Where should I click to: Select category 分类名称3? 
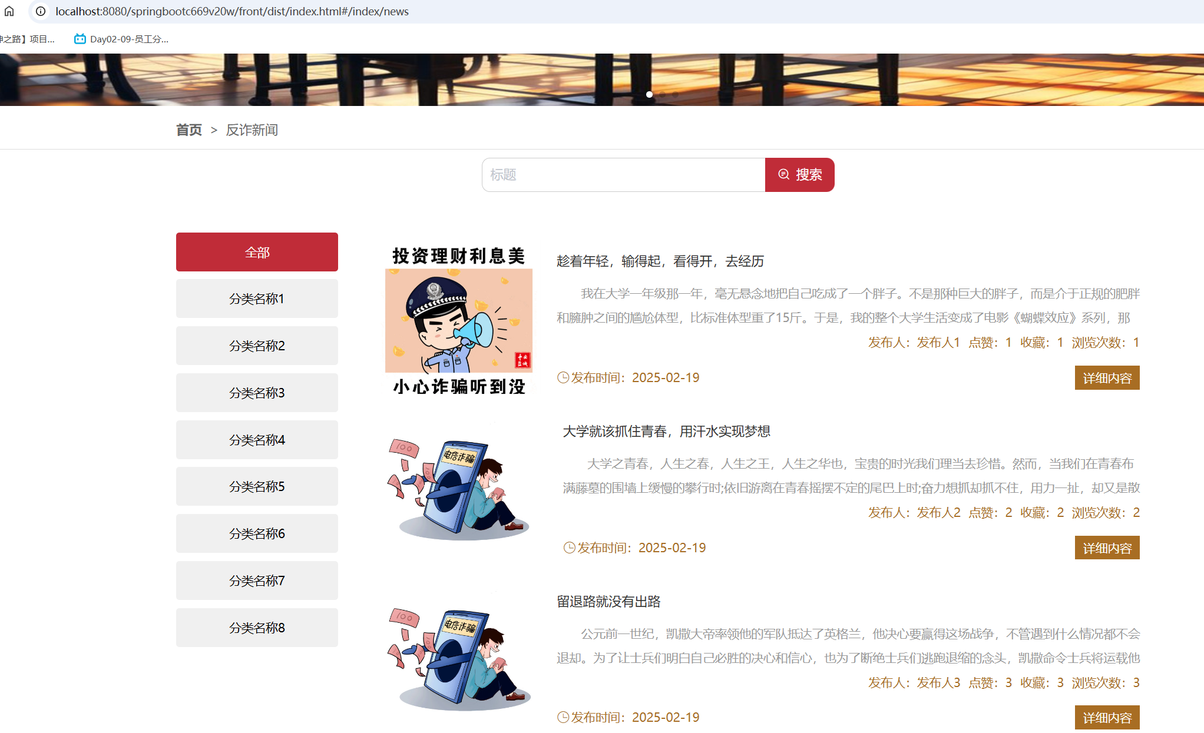coord(257,393)
